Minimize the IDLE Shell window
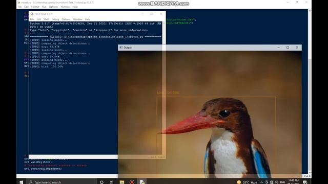Screen dimensions: 328x184 (x=142, y=14)
